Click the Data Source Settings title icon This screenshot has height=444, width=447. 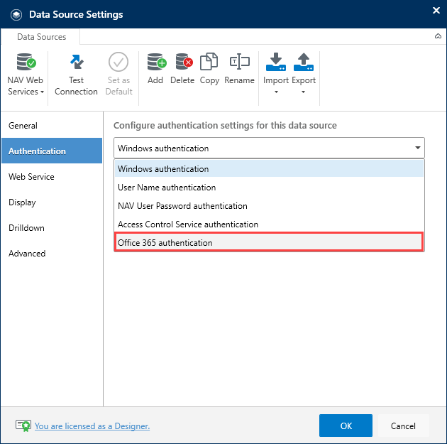[x=16, y=14]
